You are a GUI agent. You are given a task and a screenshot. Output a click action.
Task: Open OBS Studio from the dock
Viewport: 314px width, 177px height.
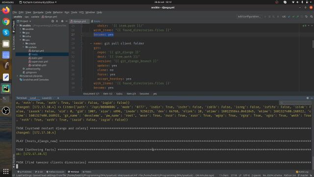[x=6, y=111]
